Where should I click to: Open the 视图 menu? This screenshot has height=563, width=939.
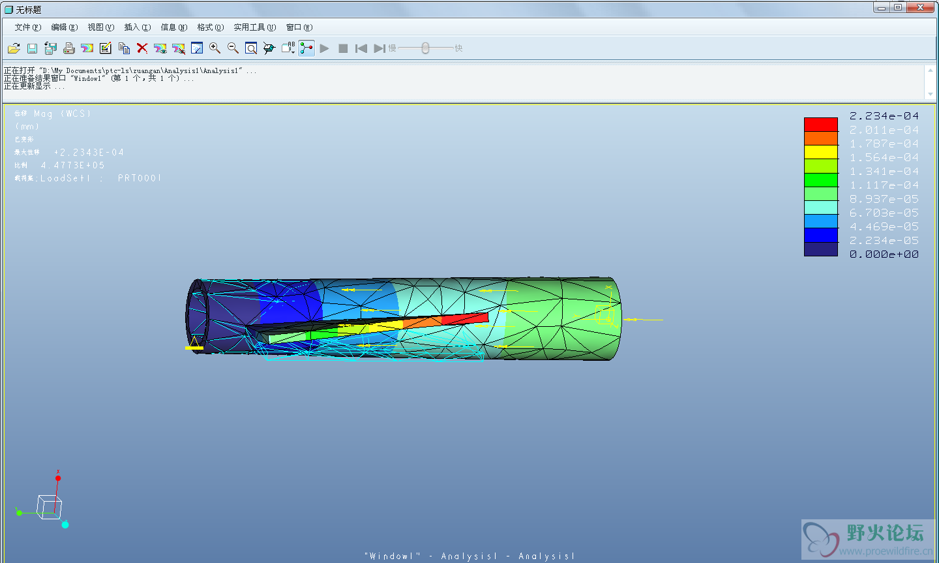[101, 27]
